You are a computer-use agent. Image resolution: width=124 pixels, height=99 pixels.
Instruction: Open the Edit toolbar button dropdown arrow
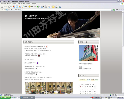[x=51, y=7]
